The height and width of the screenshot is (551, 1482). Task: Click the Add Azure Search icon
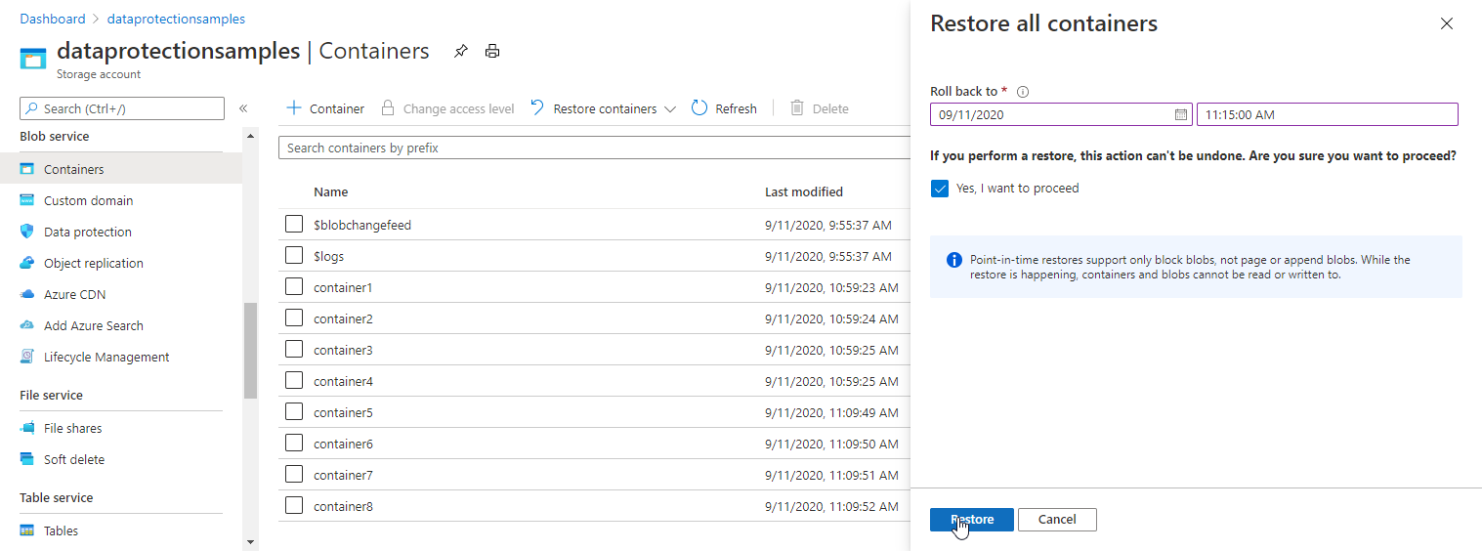pyautogui.click(x=27, y=325)
